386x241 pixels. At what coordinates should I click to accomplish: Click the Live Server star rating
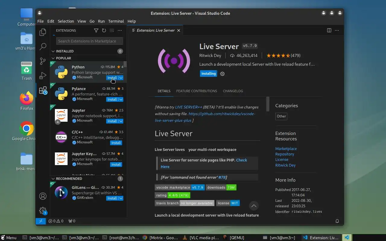click(283, 55)
